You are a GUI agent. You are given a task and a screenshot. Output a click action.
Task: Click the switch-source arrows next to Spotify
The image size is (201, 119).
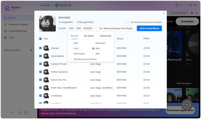coord(70,5)
